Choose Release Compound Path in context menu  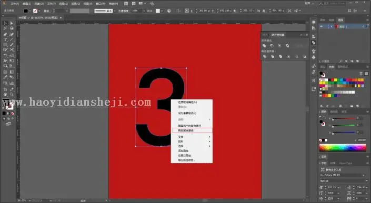click(192, 130)
